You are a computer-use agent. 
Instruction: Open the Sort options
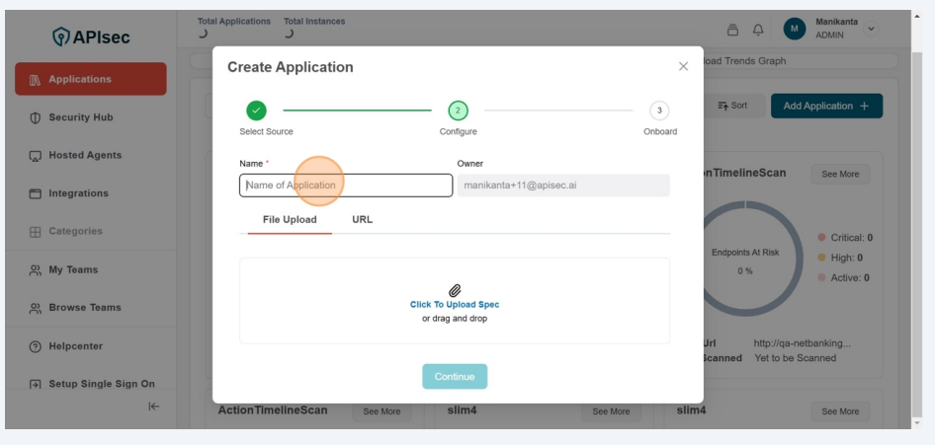732,106
